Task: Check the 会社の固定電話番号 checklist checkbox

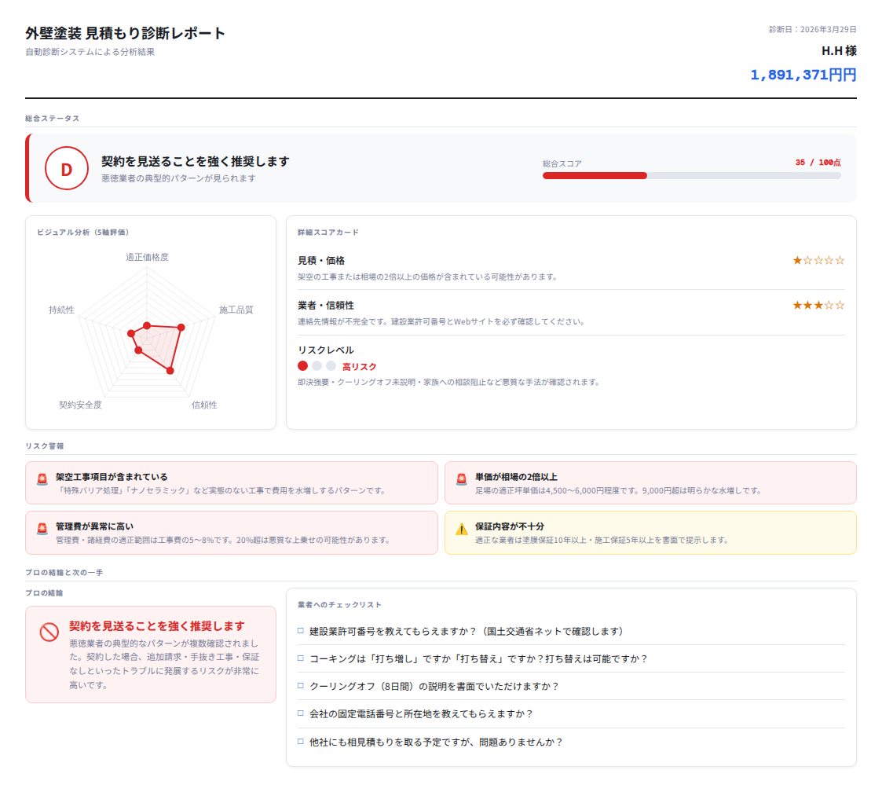Action: tap(300, 713)
